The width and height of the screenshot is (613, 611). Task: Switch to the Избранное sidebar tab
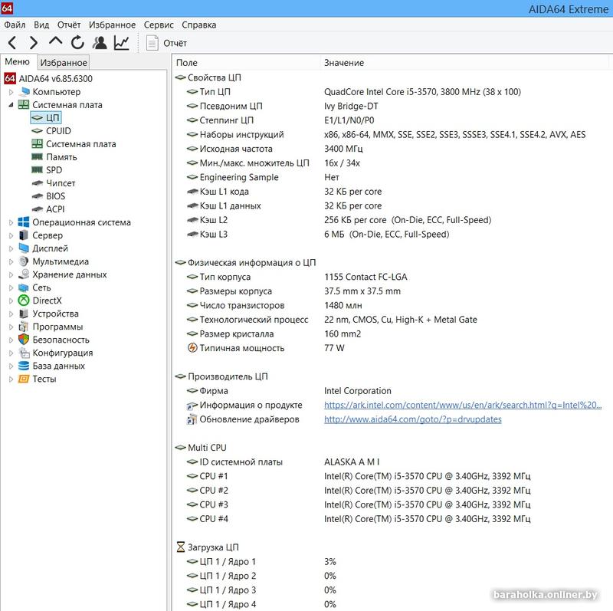tap(64, 63)
